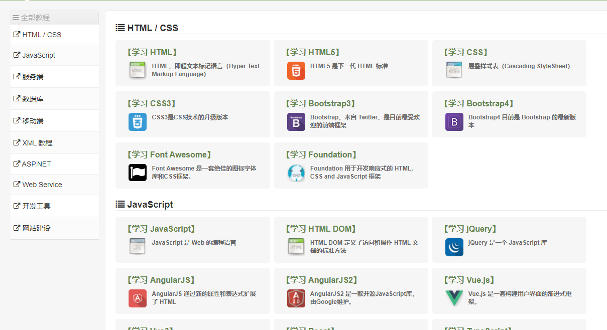Click external-link icon beside 开发工具

17,206
